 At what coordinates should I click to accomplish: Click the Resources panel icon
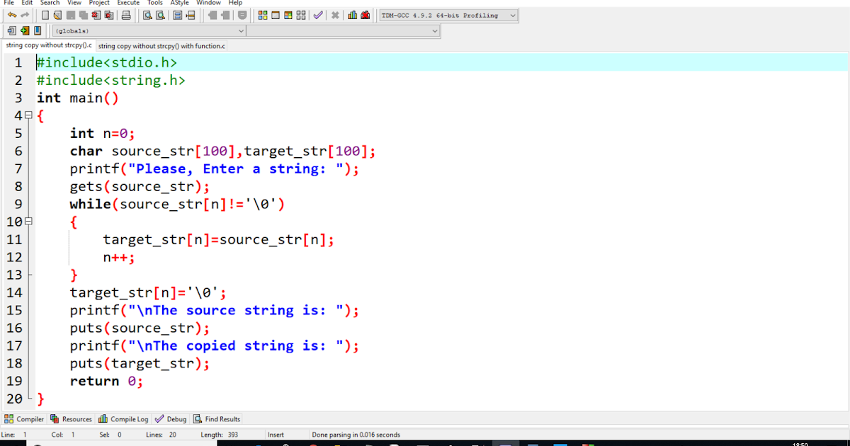71,418
